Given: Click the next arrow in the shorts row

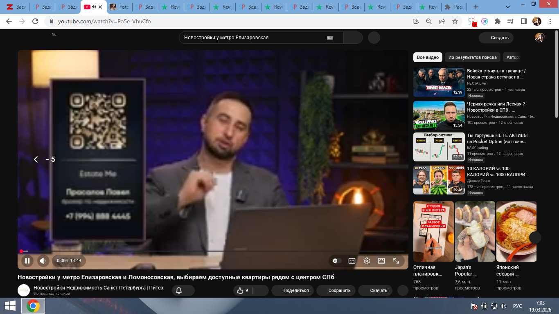Looking at the screenshot, I should tap(535, 238).
